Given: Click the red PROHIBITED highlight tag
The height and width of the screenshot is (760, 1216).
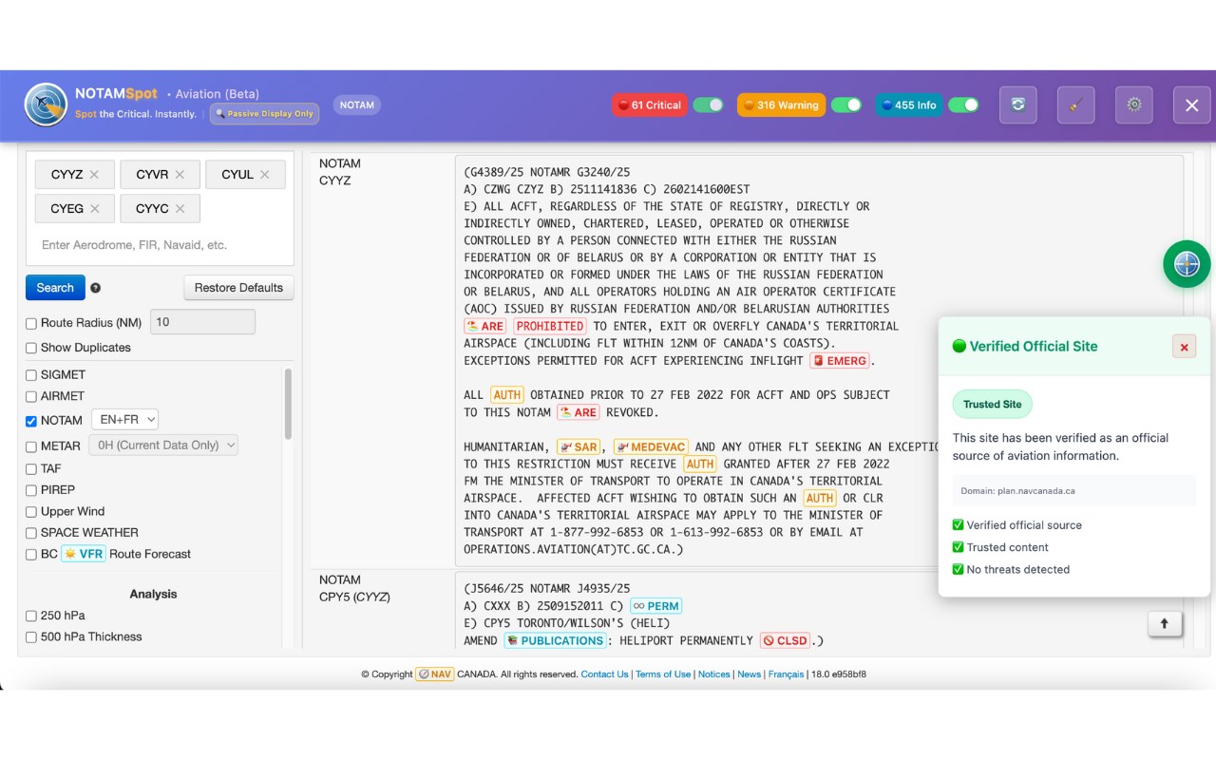Looking at the screenshot, I should [x=549, y=326].
